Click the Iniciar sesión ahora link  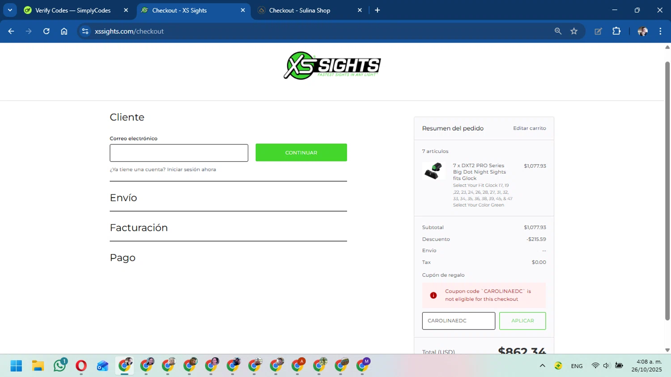[191, 169]
